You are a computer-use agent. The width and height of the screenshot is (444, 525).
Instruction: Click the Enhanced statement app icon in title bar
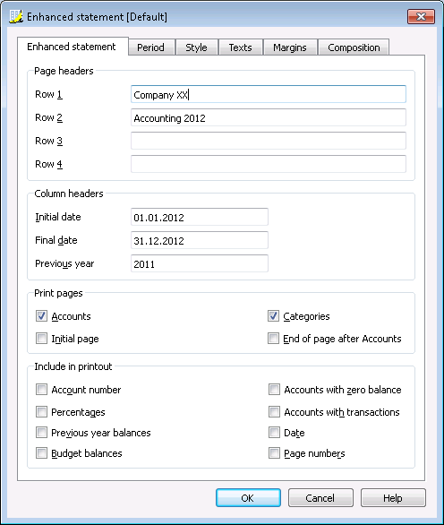16,16
